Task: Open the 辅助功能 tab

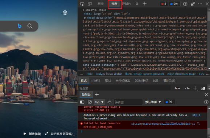Action: (x=169, y=81)
